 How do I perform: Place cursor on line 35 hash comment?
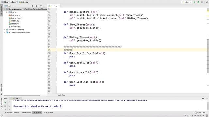click(68, 50)
